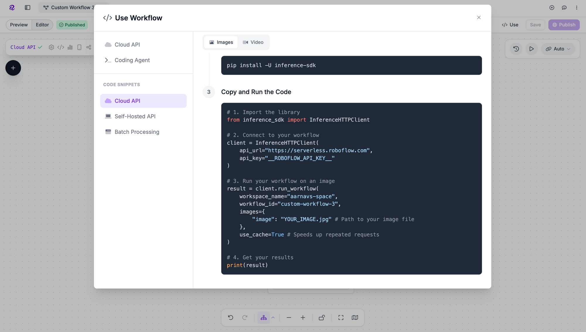Open the Cloud API settings gear icon
Viewport: 586px width, 332px height.
tap(51, 47)
